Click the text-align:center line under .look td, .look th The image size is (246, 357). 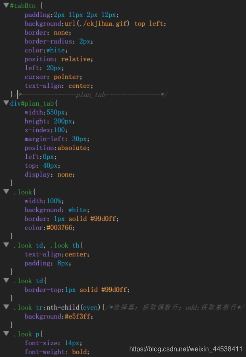point(57,254)
